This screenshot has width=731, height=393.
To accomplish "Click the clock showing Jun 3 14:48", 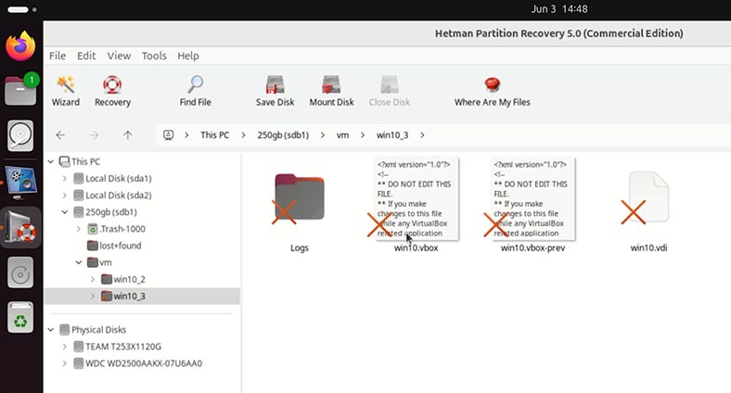I will (x=559, y=9).
